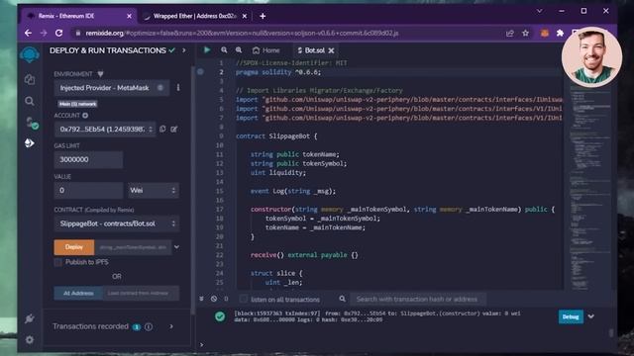634x356 pixels.
Task: Share this page via address bar icon
Action: pos(510,33)
